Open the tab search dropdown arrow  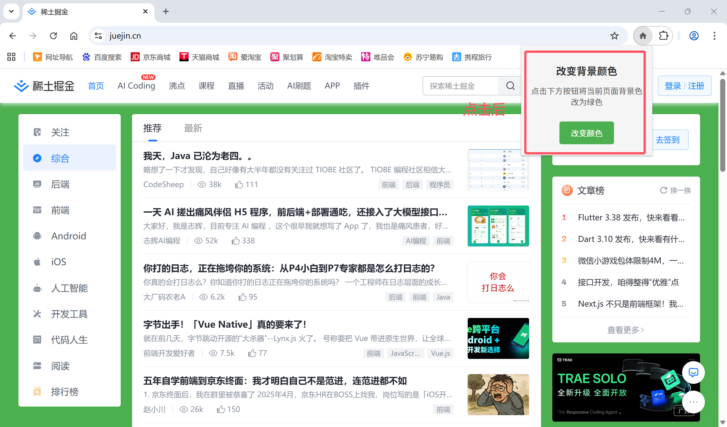click(x=11, y=12)
